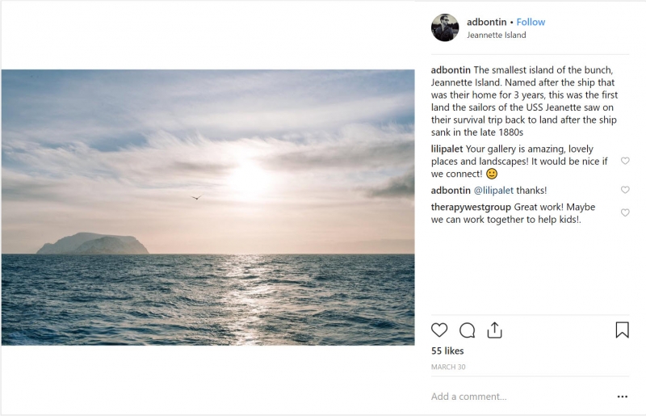Open therapywestgroup's profile
This screenshot has height=416, width=646.
click(x=471, y=207)
